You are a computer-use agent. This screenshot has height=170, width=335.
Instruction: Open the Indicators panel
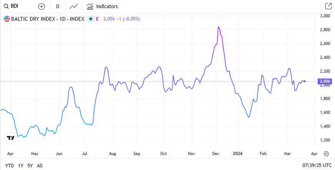point(102,7)
